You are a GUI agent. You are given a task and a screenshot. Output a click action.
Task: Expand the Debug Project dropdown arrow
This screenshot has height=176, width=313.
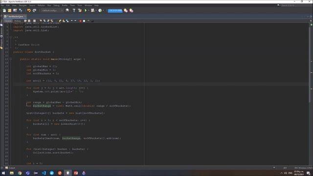coord(96,10)
